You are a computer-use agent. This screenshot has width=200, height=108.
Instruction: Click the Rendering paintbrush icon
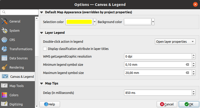click(5, 68)
